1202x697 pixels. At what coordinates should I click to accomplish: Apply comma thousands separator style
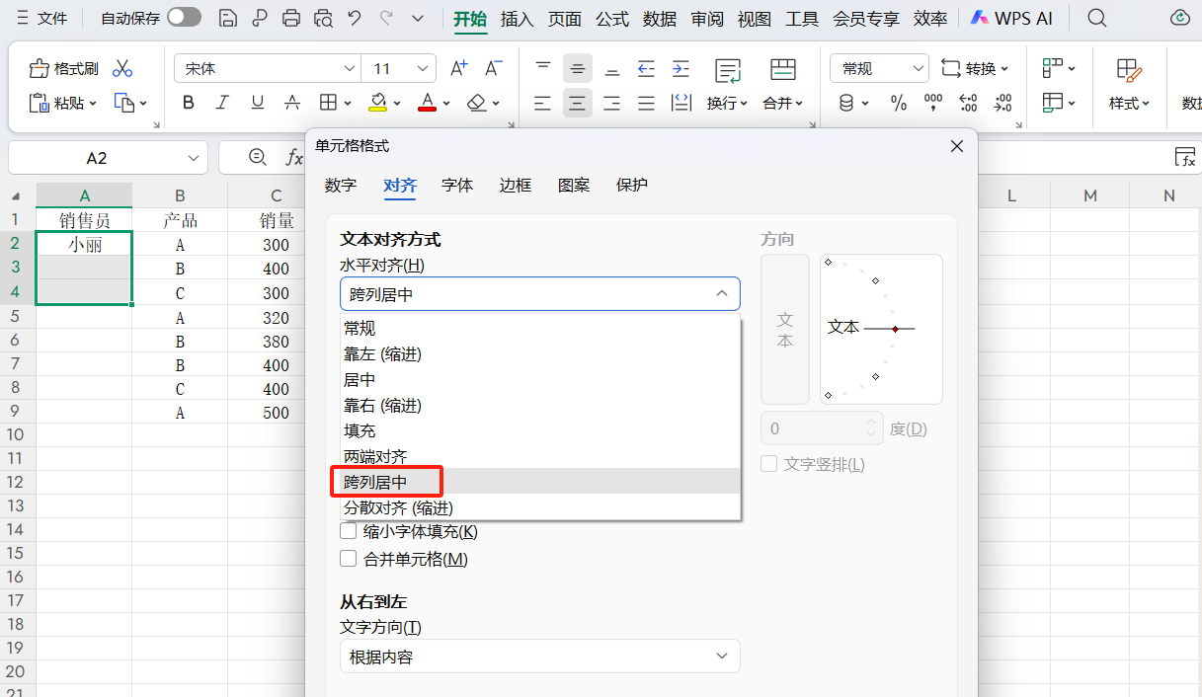(932, 103)
